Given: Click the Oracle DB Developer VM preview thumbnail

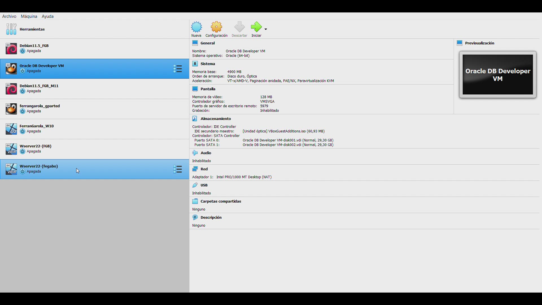Looking at the screenshot, I should 498,75.
